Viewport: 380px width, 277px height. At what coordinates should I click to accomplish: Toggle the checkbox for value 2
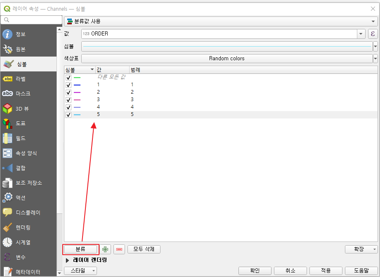tap(68, 92)
